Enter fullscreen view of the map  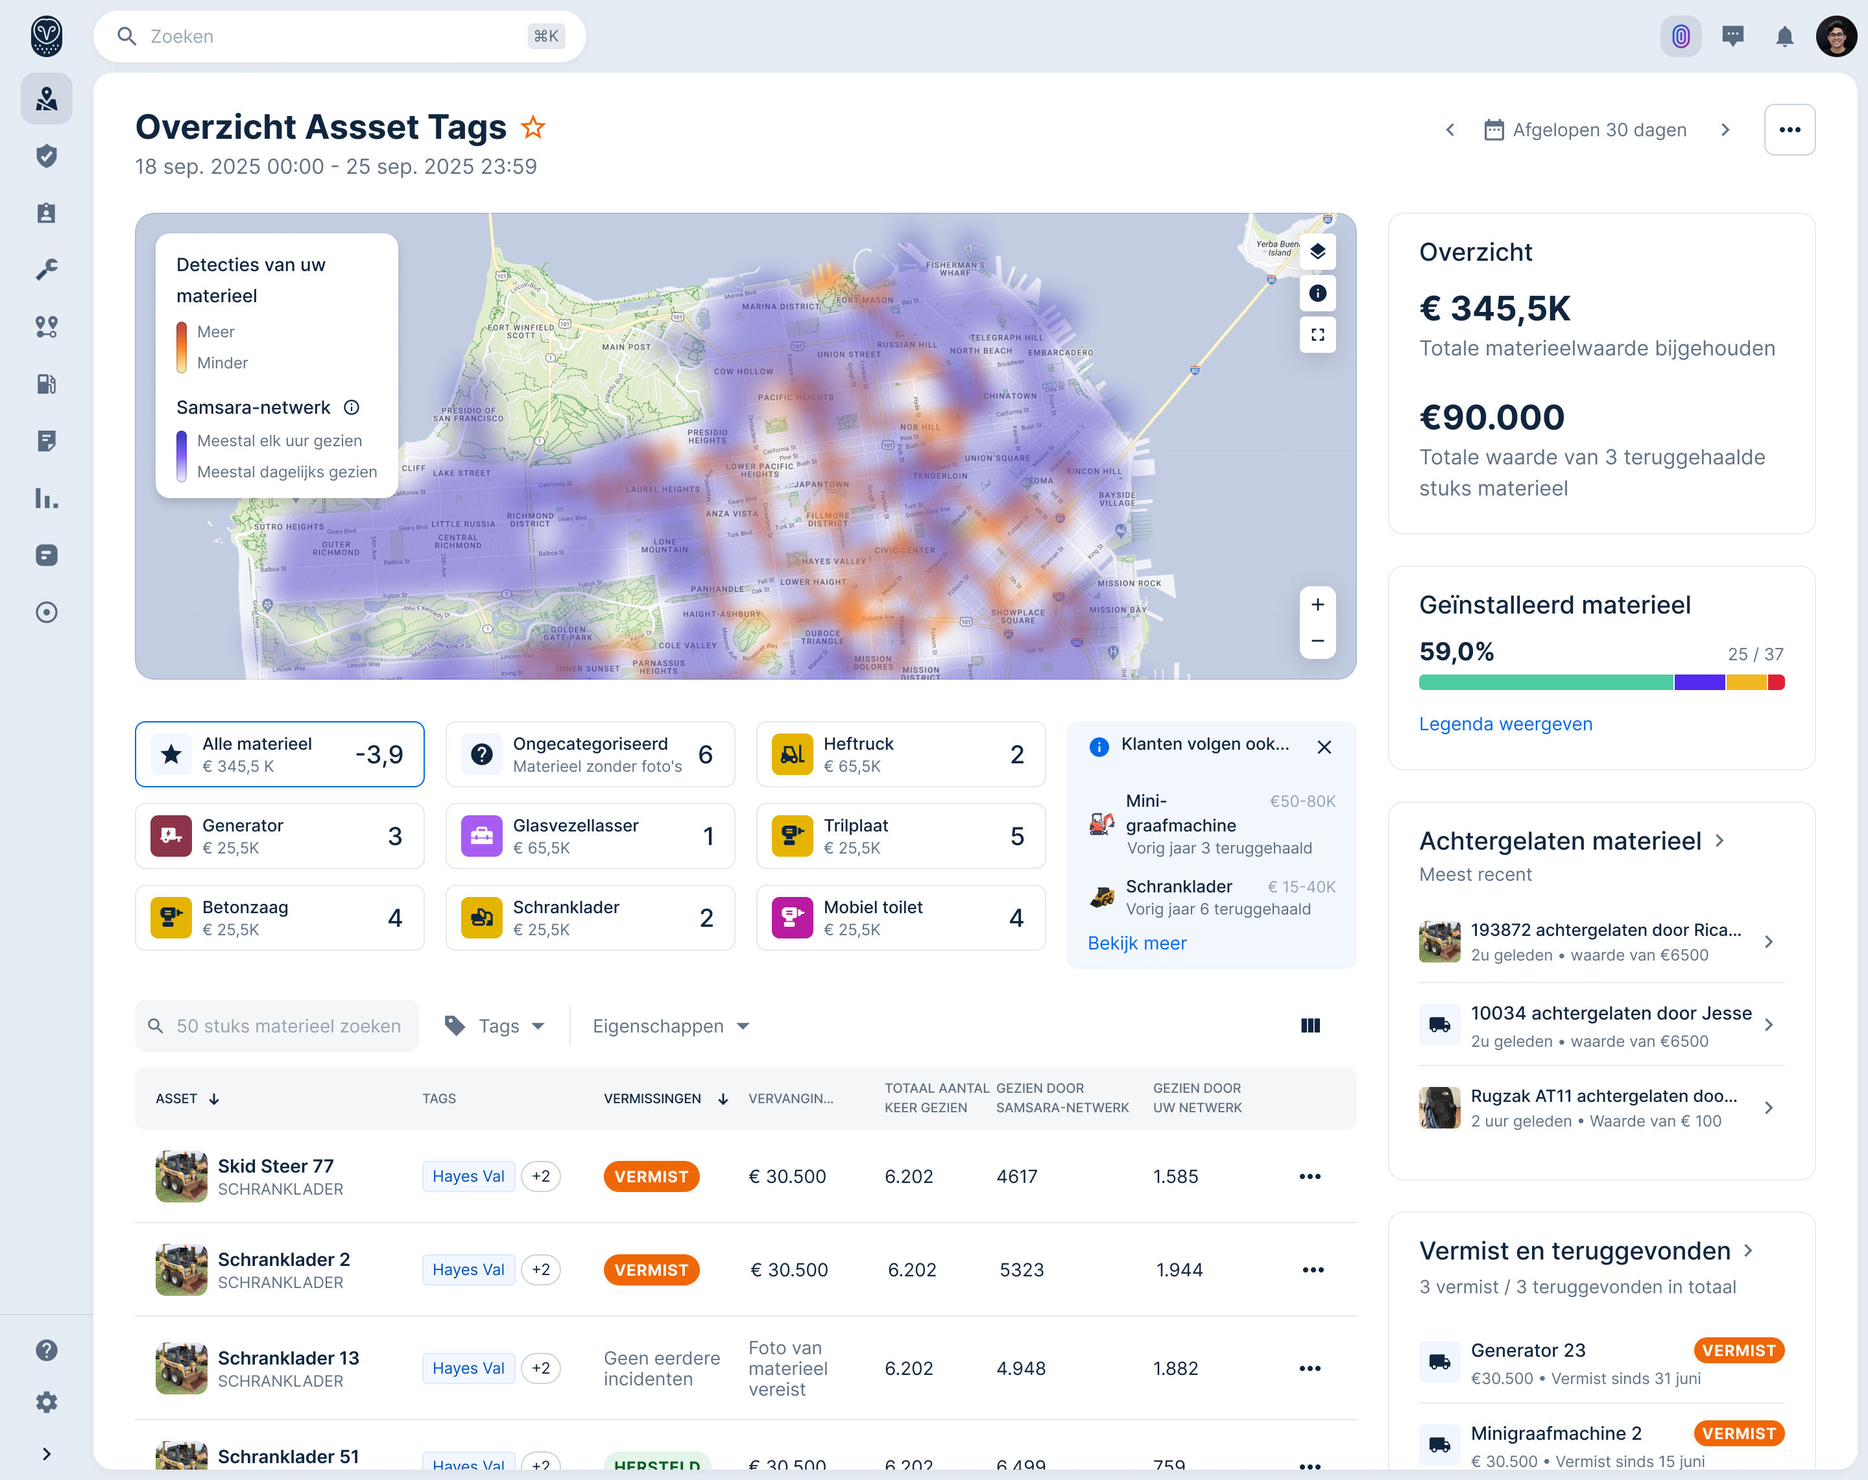coord(1318,335)
